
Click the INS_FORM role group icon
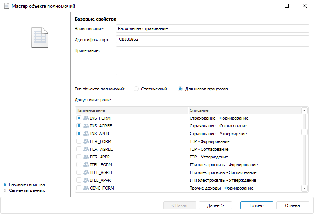86,118
